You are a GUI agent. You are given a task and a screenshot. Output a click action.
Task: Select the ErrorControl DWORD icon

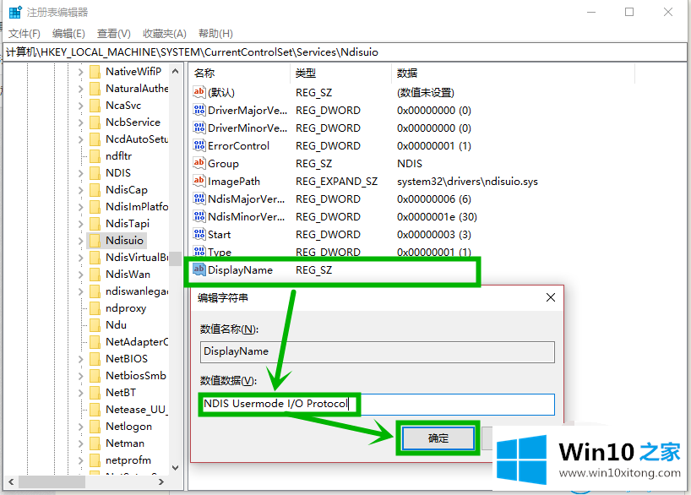(x=199, y=145)
